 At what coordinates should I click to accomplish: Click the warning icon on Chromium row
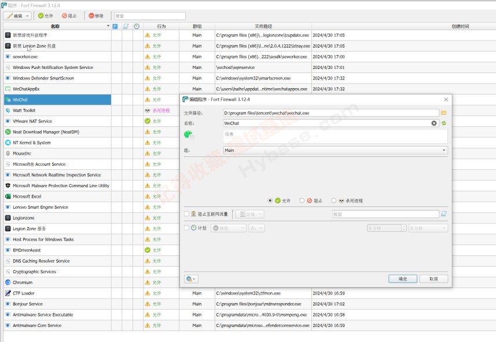click(148, 282)
